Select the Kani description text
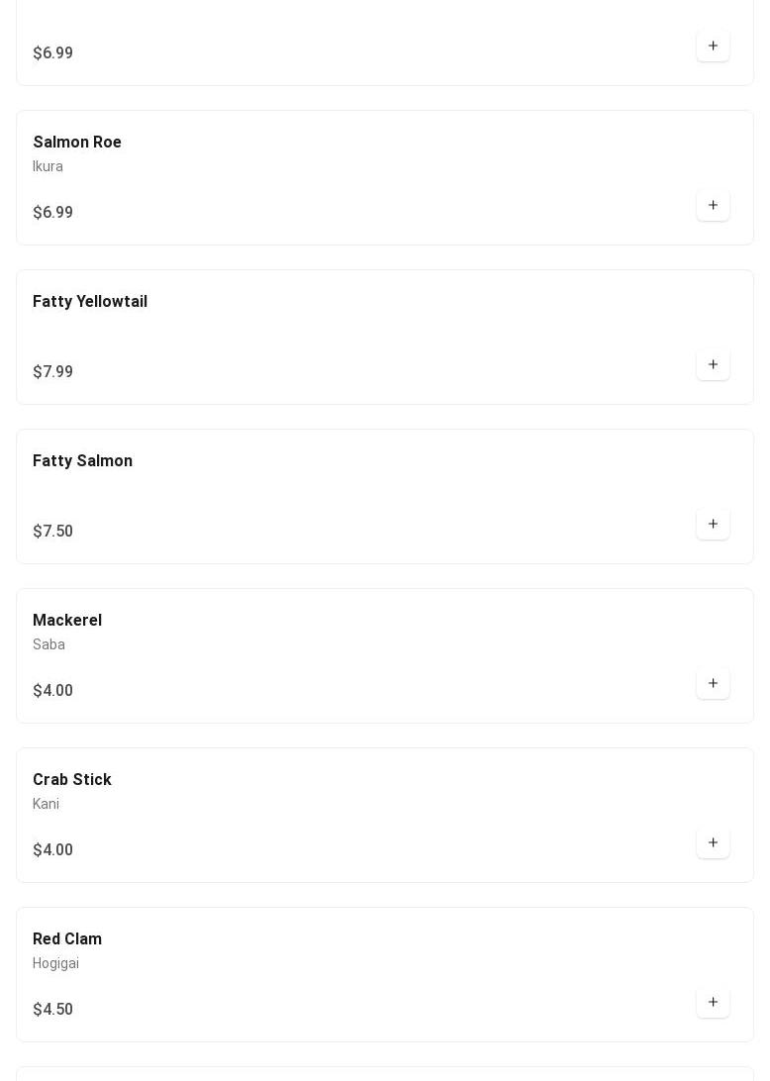Viewport: 770px width, 1081px height. (46, 804)
